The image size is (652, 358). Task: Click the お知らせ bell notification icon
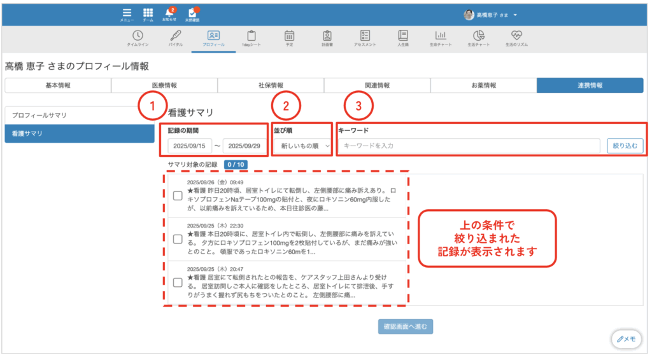click(x=169, y=14)
